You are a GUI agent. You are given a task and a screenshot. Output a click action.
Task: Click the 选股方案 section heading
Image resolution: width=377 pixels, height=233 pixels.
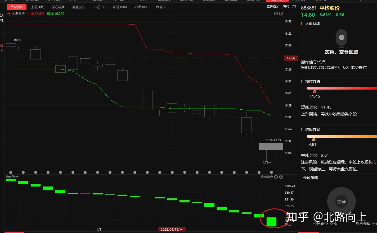[313, 129]
